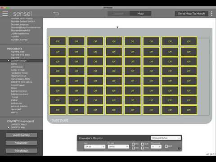Toggle the lower-left modifier checkbox

coord(133,148)
